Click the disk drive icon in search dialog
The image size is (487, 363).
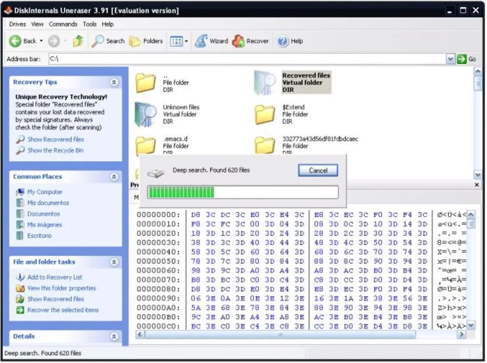point(155,174)
